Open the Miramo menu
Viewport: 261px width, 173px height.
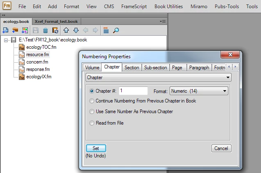199,7
